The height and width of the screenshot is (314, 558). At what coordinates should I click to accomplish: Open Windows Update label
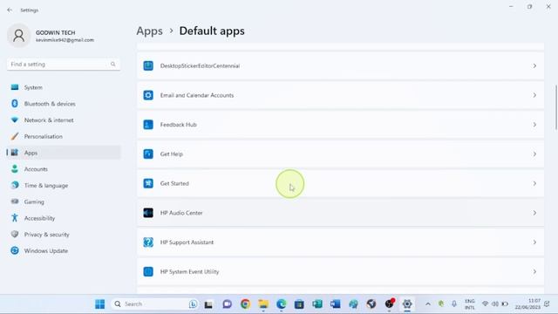pyautogui.click(x=46, y=251)
